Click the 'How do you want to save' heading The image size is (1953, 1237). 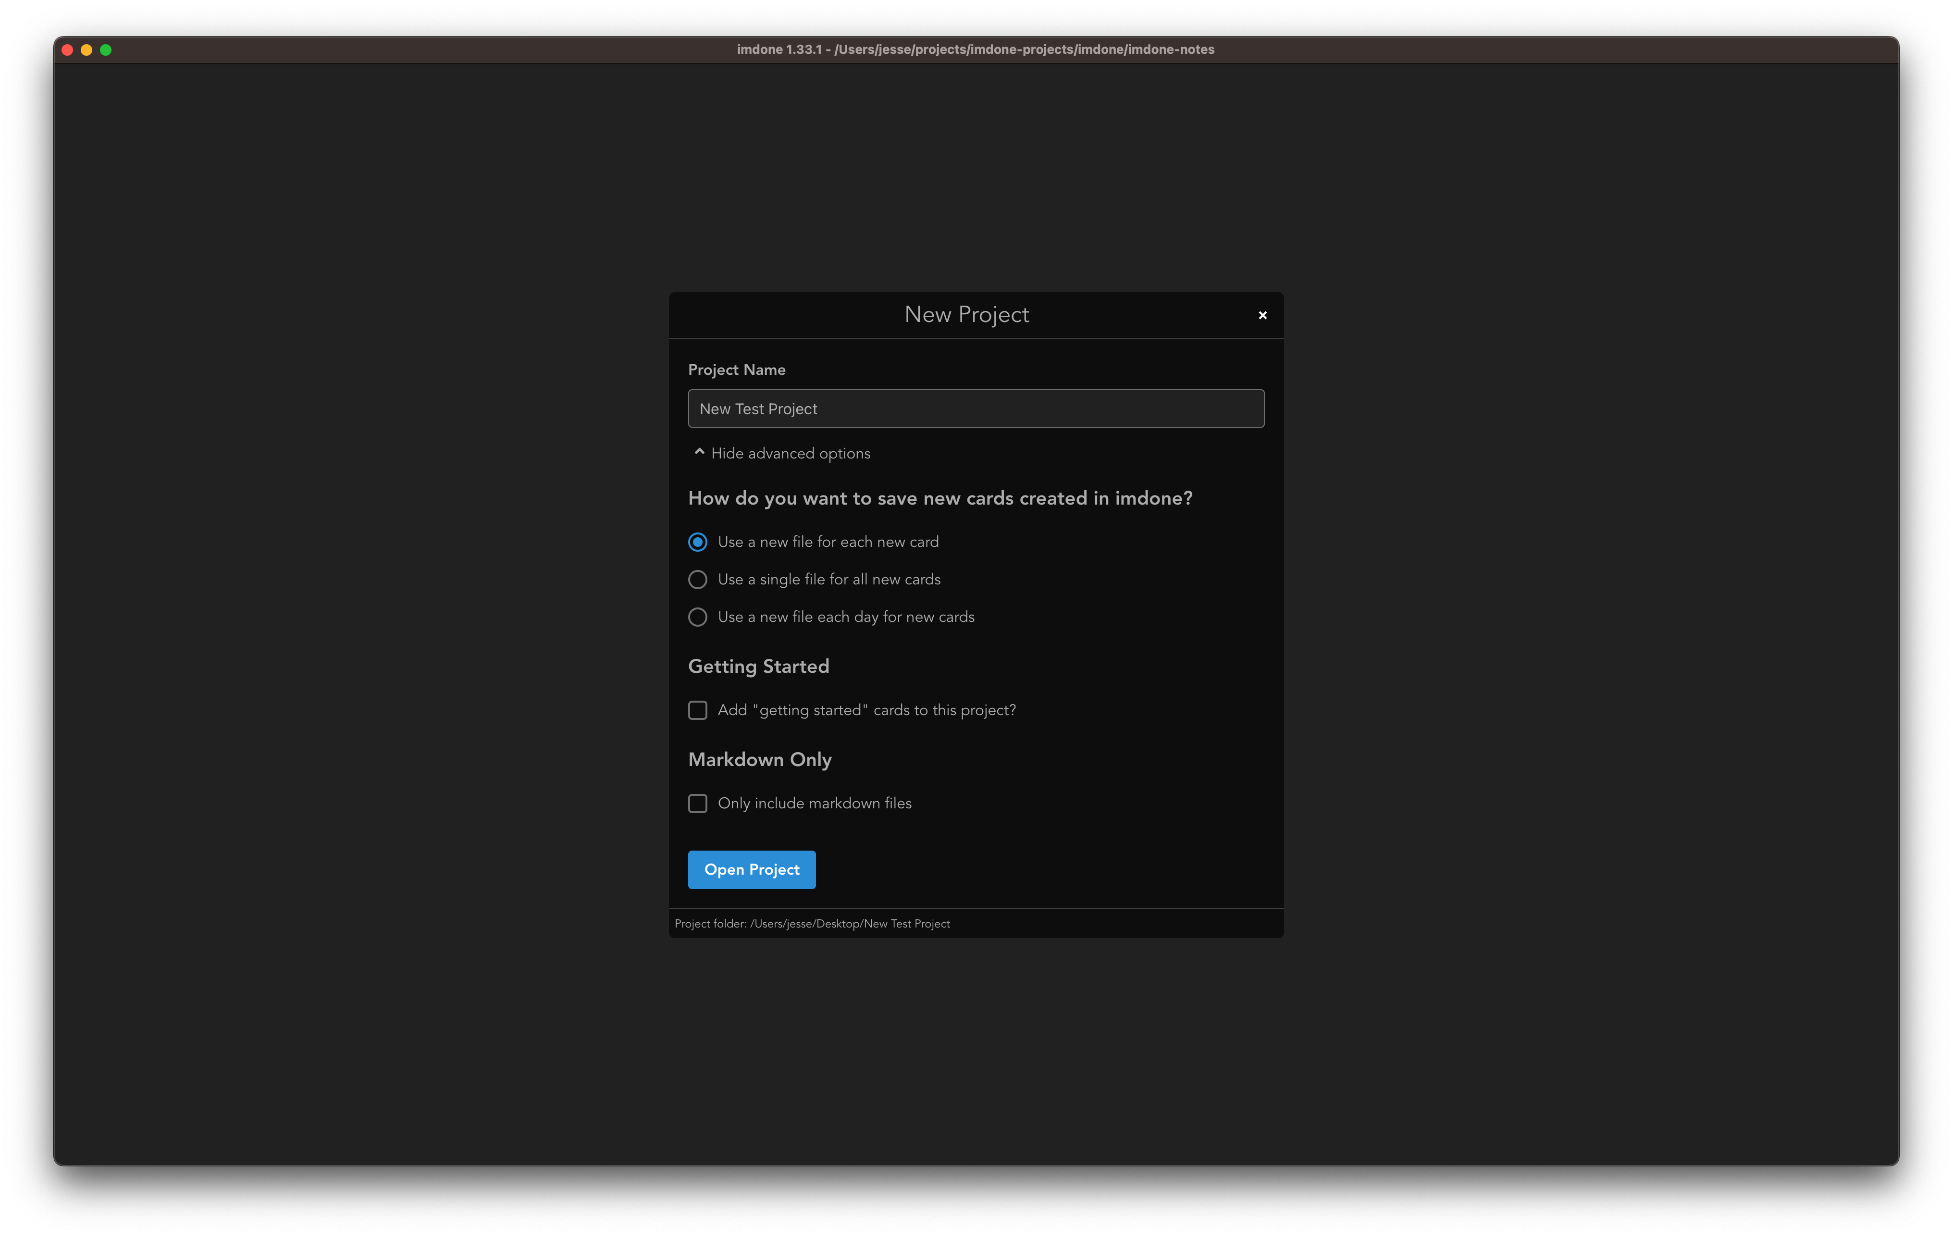click(940, 499)
